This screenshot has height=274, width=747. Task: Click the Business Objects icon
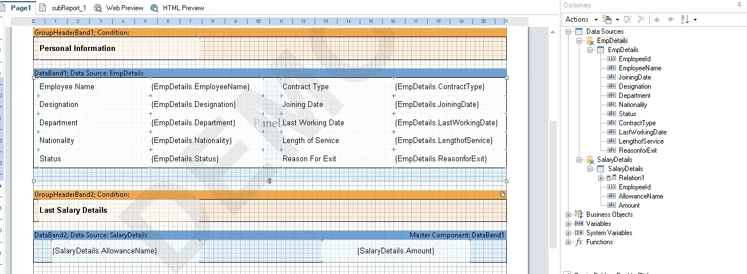point(579,215)
